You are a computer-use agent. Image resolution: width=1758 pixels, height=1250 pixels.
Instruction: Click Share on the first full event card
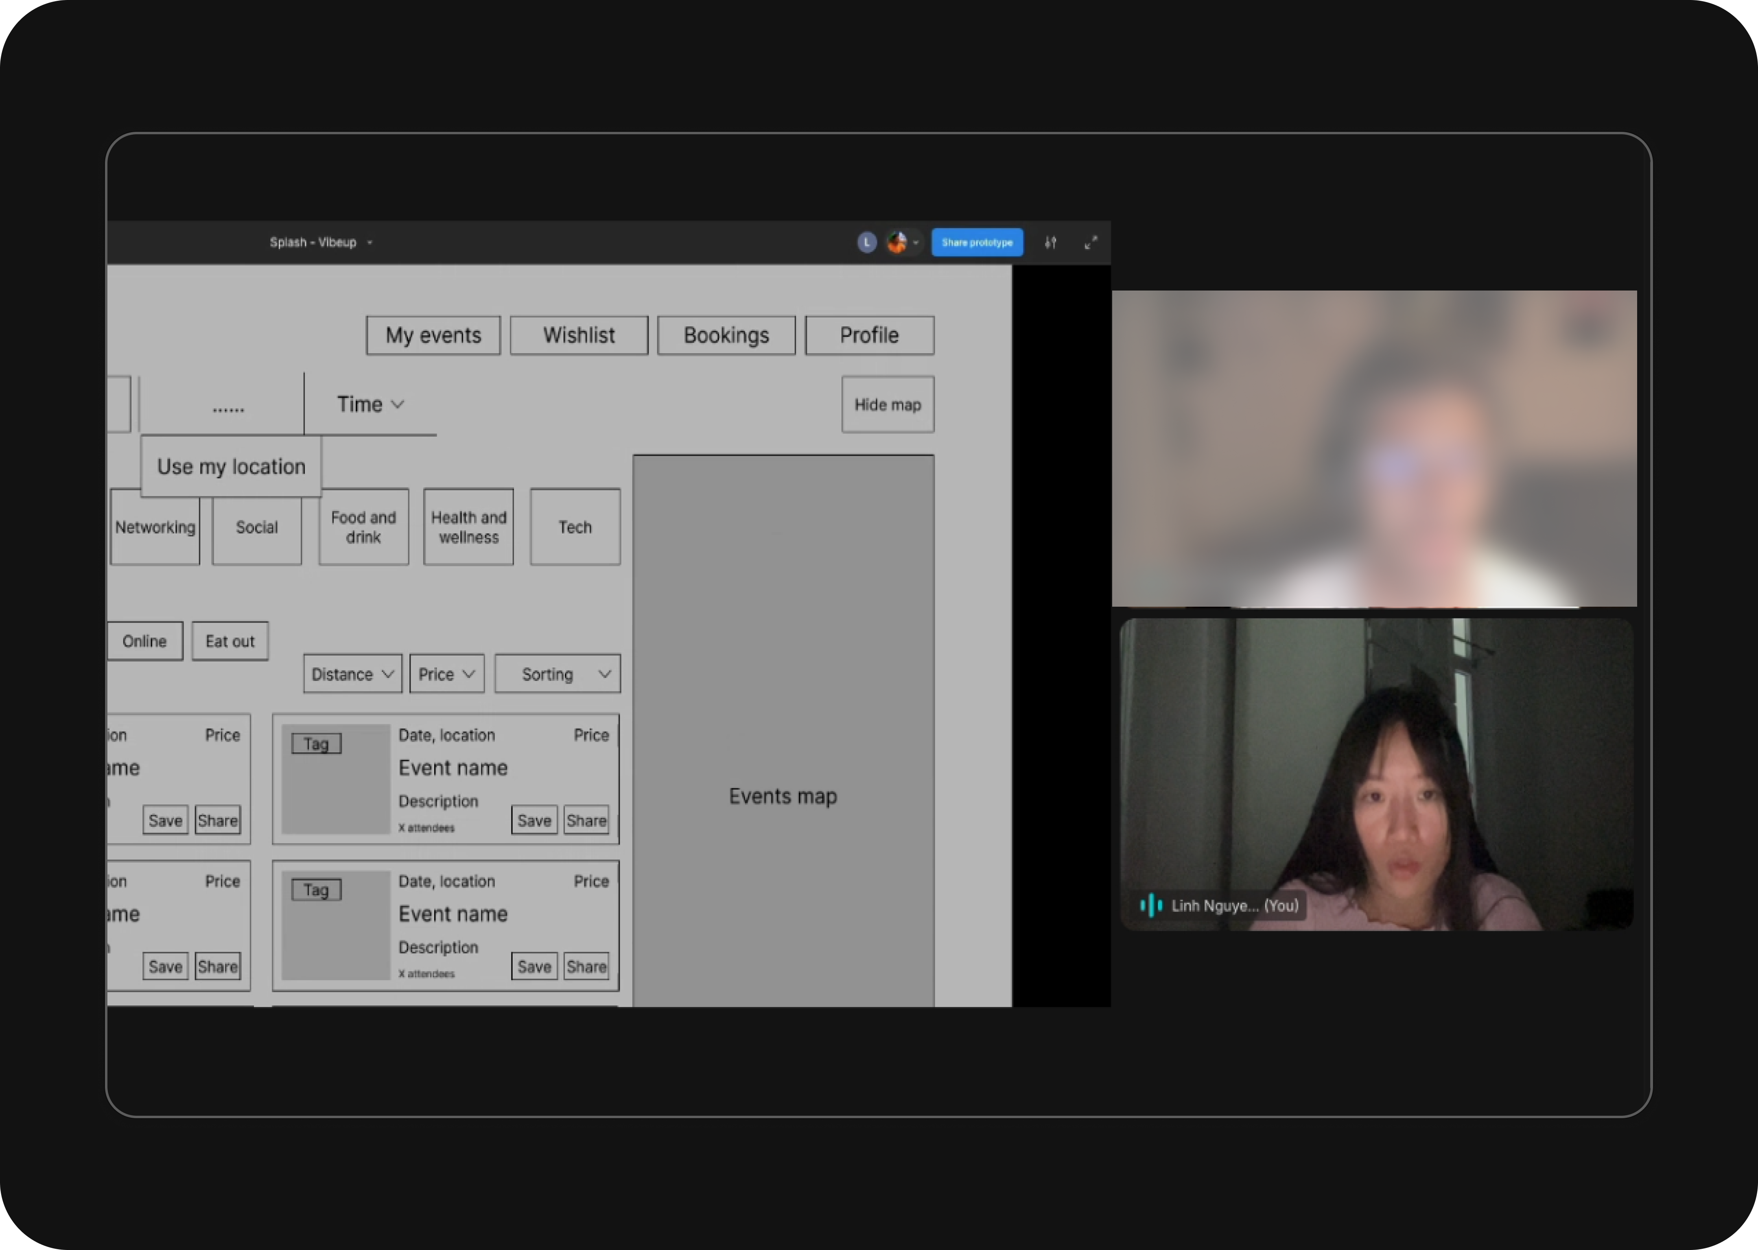pyautogui.click(x=586, y=820)
